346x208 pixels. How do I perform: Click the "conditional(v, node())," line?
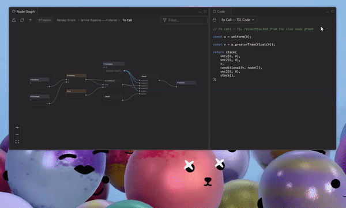[x=241, y=68]
